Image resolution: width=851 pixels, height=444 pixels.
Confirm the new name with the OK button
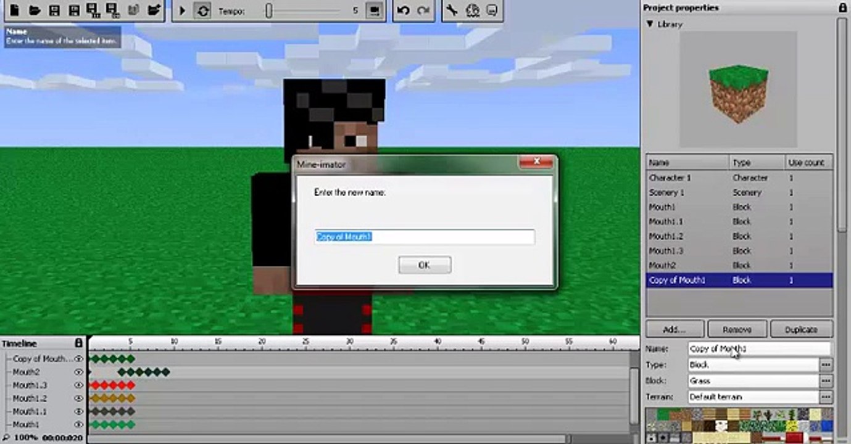425,265
